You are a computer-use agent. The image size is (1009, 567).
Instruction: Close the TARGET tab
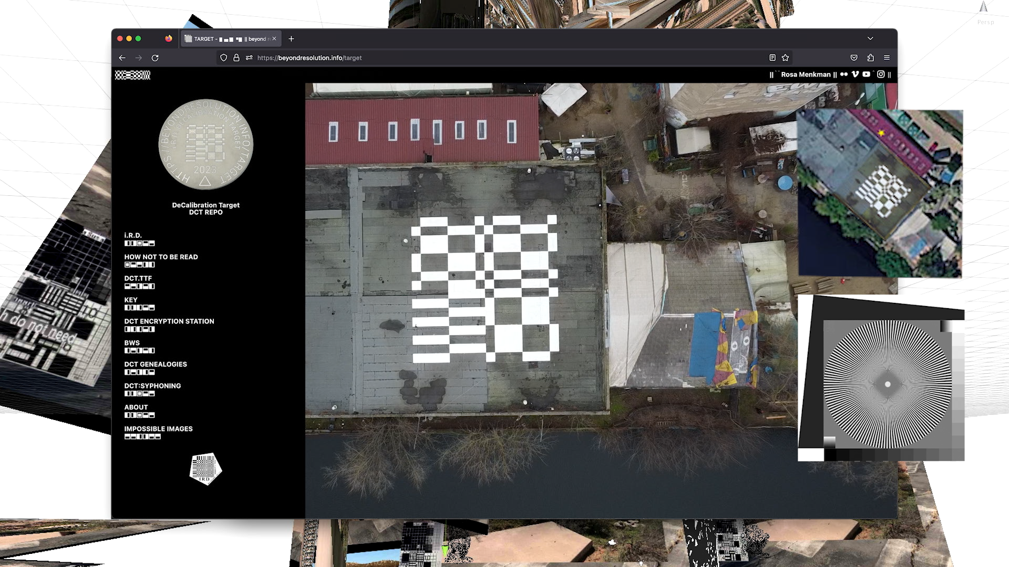[x=274, y=38]
